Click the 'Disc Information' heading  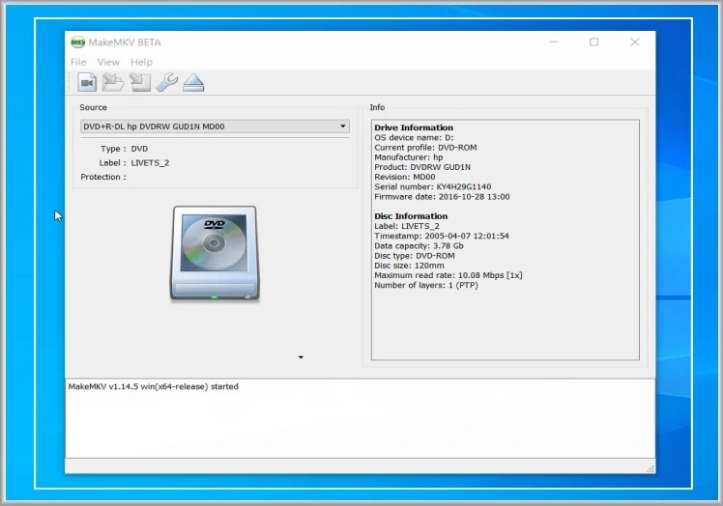411,216
